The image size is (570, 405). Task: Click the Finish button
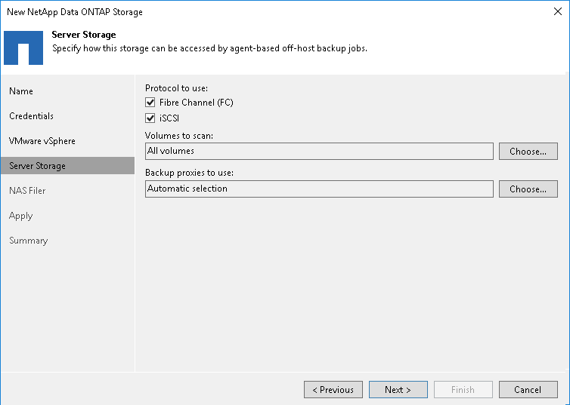(x=463, y=389)
